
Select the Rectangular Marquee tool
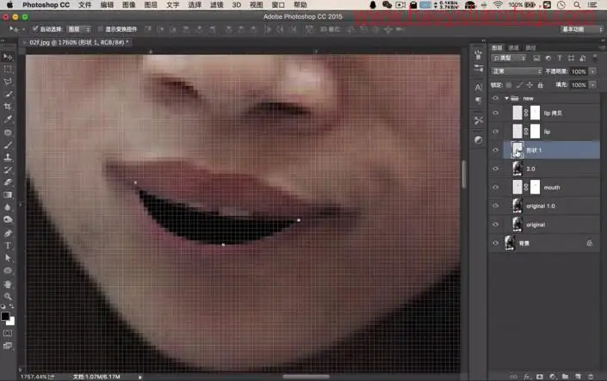pos(8,70)
